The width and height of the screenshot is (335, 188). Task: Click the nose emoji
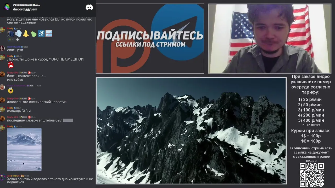(26, 33)
